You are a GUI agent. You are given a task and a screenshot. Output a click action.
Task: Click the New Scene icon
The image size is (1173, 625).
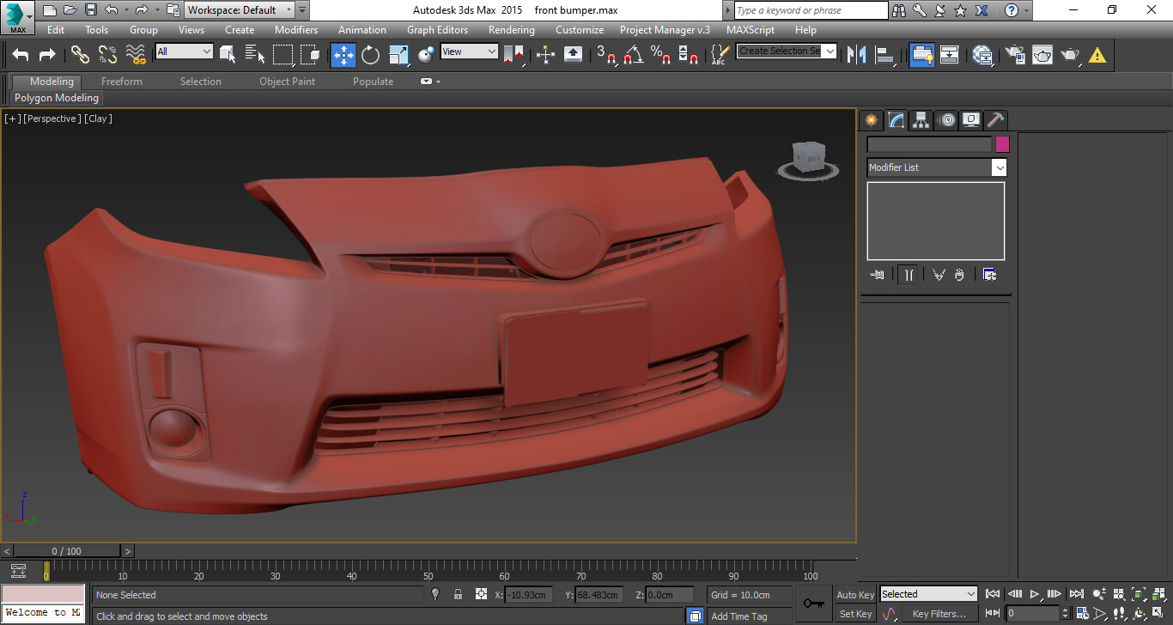coord(49,10)
